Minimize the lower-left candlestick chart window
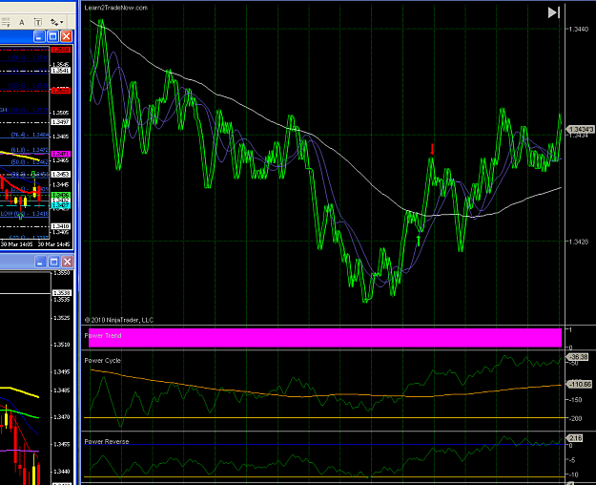 pyautogui.click(x=40, y=262)
